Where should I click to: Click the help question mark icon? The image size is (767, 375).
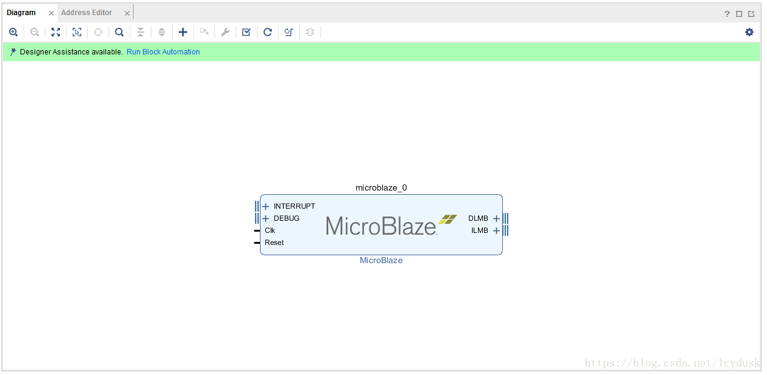(x=727, y=14)
